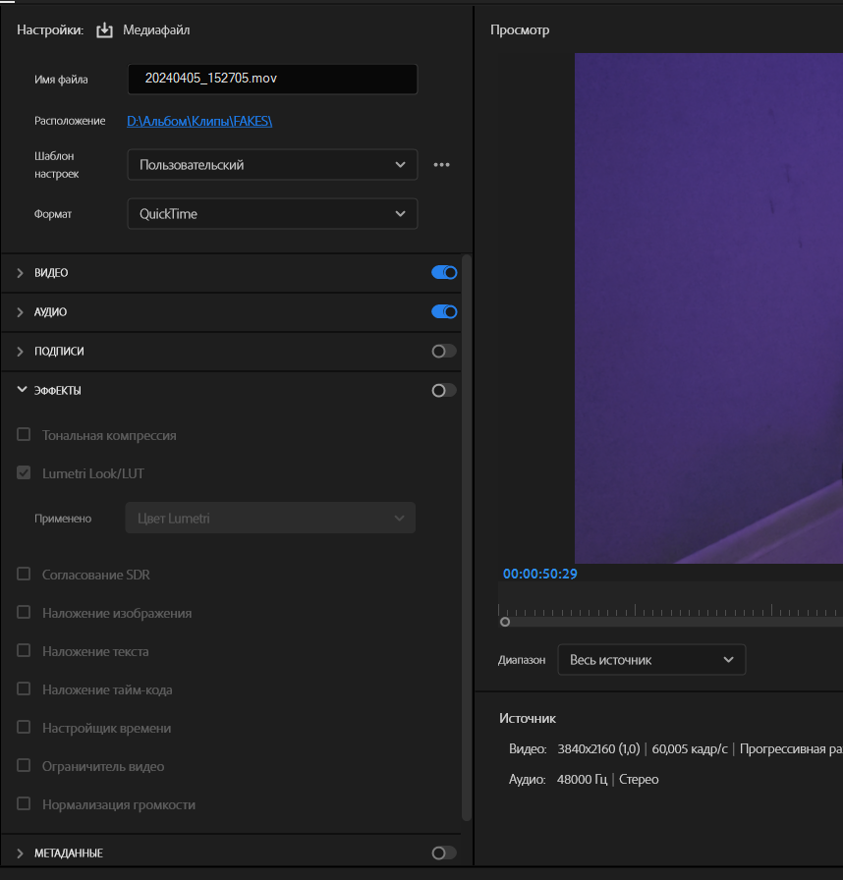Click the Медиафайл import icon in header

pos(104,30)
